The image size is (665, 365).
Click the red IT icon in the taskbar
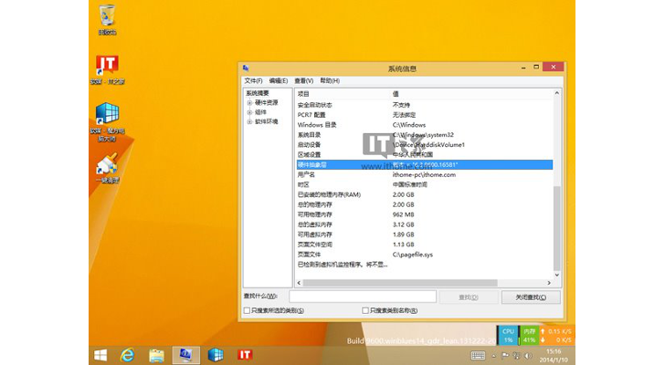(245, 354)
